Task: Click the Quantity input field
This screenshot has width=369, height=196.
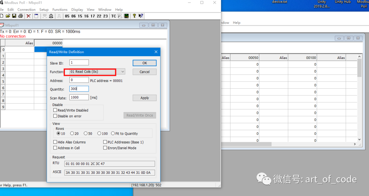Action: click(x=79, y=89)
